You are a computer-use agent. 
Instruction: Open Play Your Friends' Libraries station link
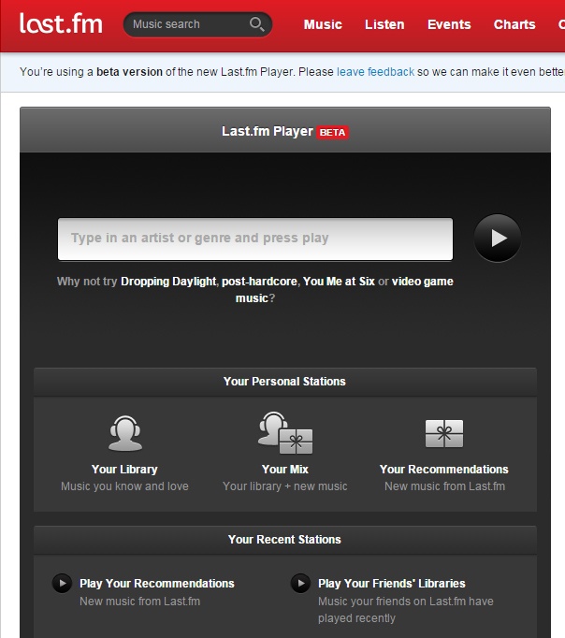[x=391, y=584]
